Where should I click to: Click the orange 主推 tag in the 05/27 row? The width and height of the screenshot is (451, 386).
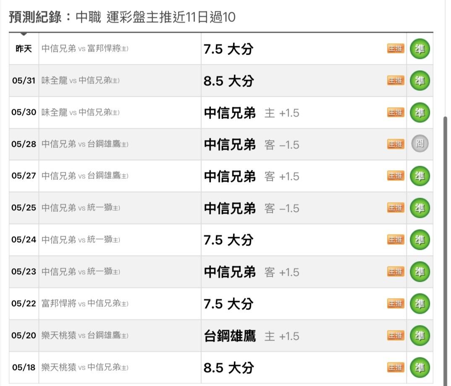tap(396, 176)
